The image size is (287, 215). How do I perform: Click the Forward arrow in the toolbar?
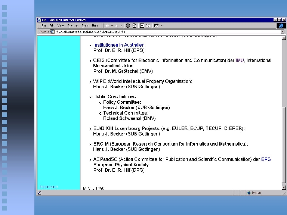116,26
